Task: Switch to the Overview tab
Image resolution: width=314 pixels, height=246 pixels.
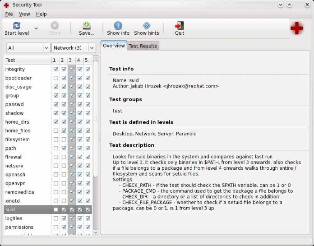Action: point(114,46)
